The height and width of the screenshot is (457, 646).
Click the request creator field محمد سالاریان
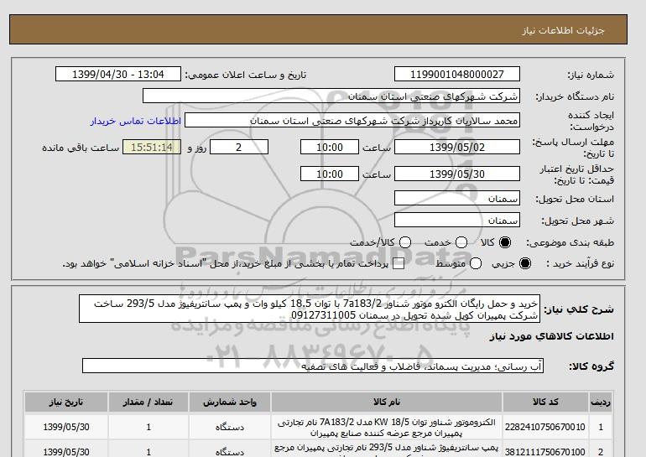352,121
